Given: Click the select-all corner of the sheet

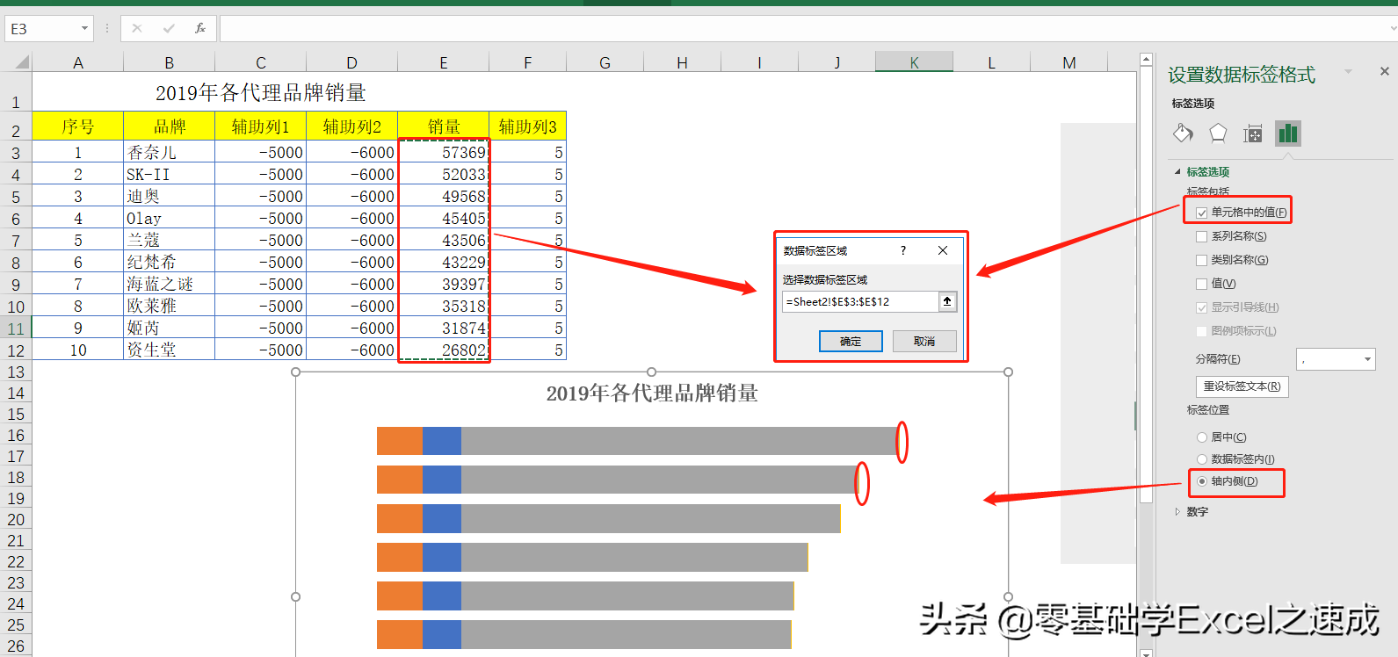Looking at the screenshot, I should click(x=21, y=61).
